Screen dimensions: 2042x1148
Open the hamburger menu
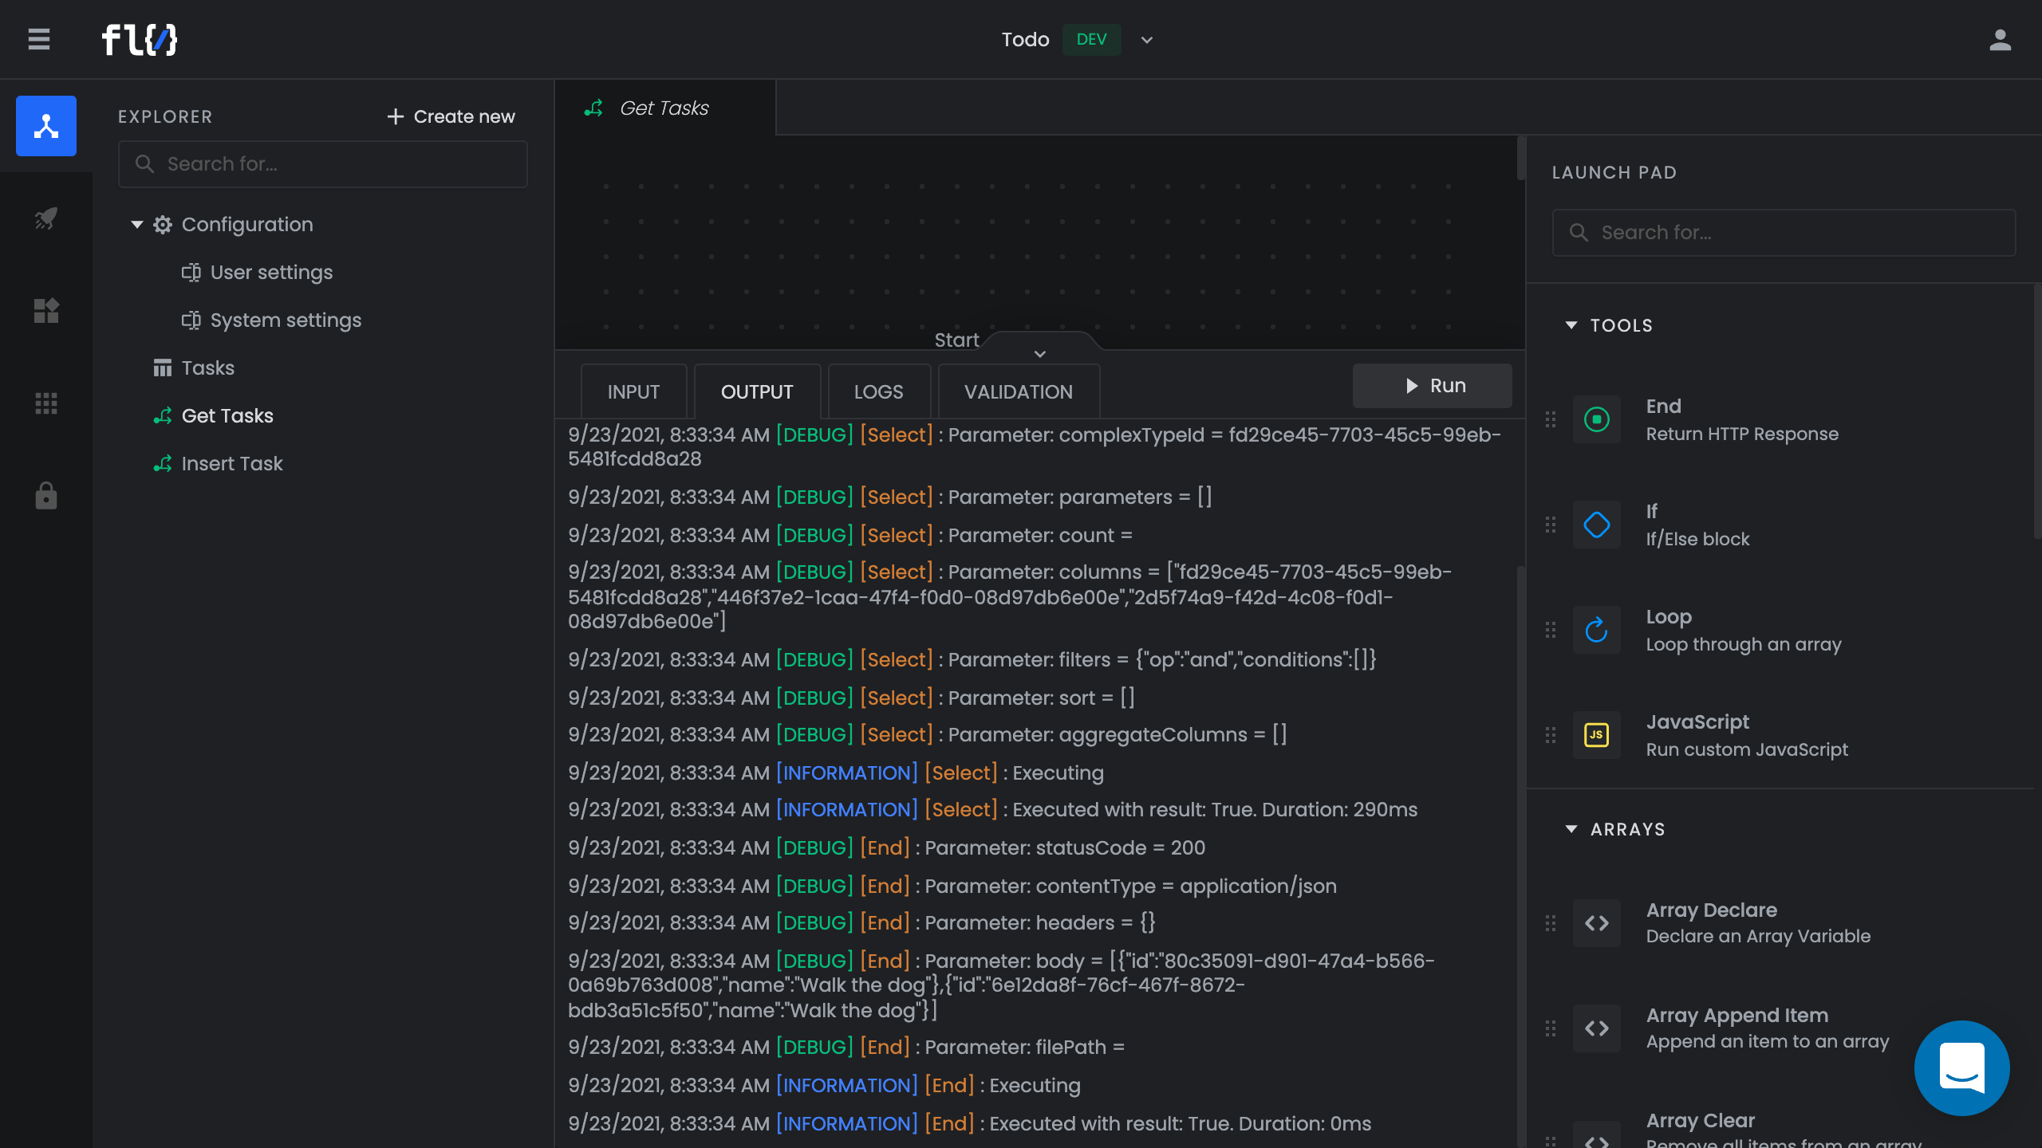pos(39,39)
